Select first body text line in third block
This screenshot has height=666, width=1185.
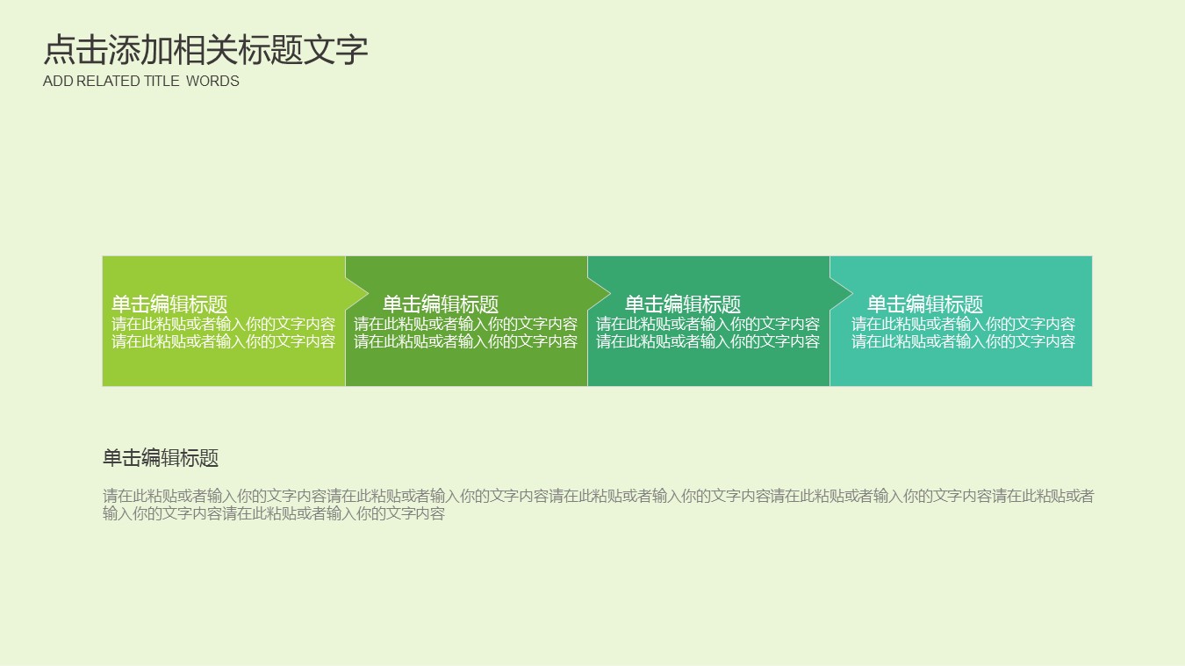coord(707,324)
